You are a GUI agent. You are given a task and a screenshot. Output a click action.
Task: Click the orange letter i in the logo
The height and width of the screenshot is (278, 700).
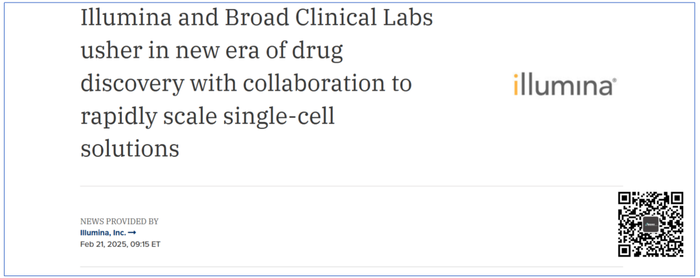pos(516,85)
